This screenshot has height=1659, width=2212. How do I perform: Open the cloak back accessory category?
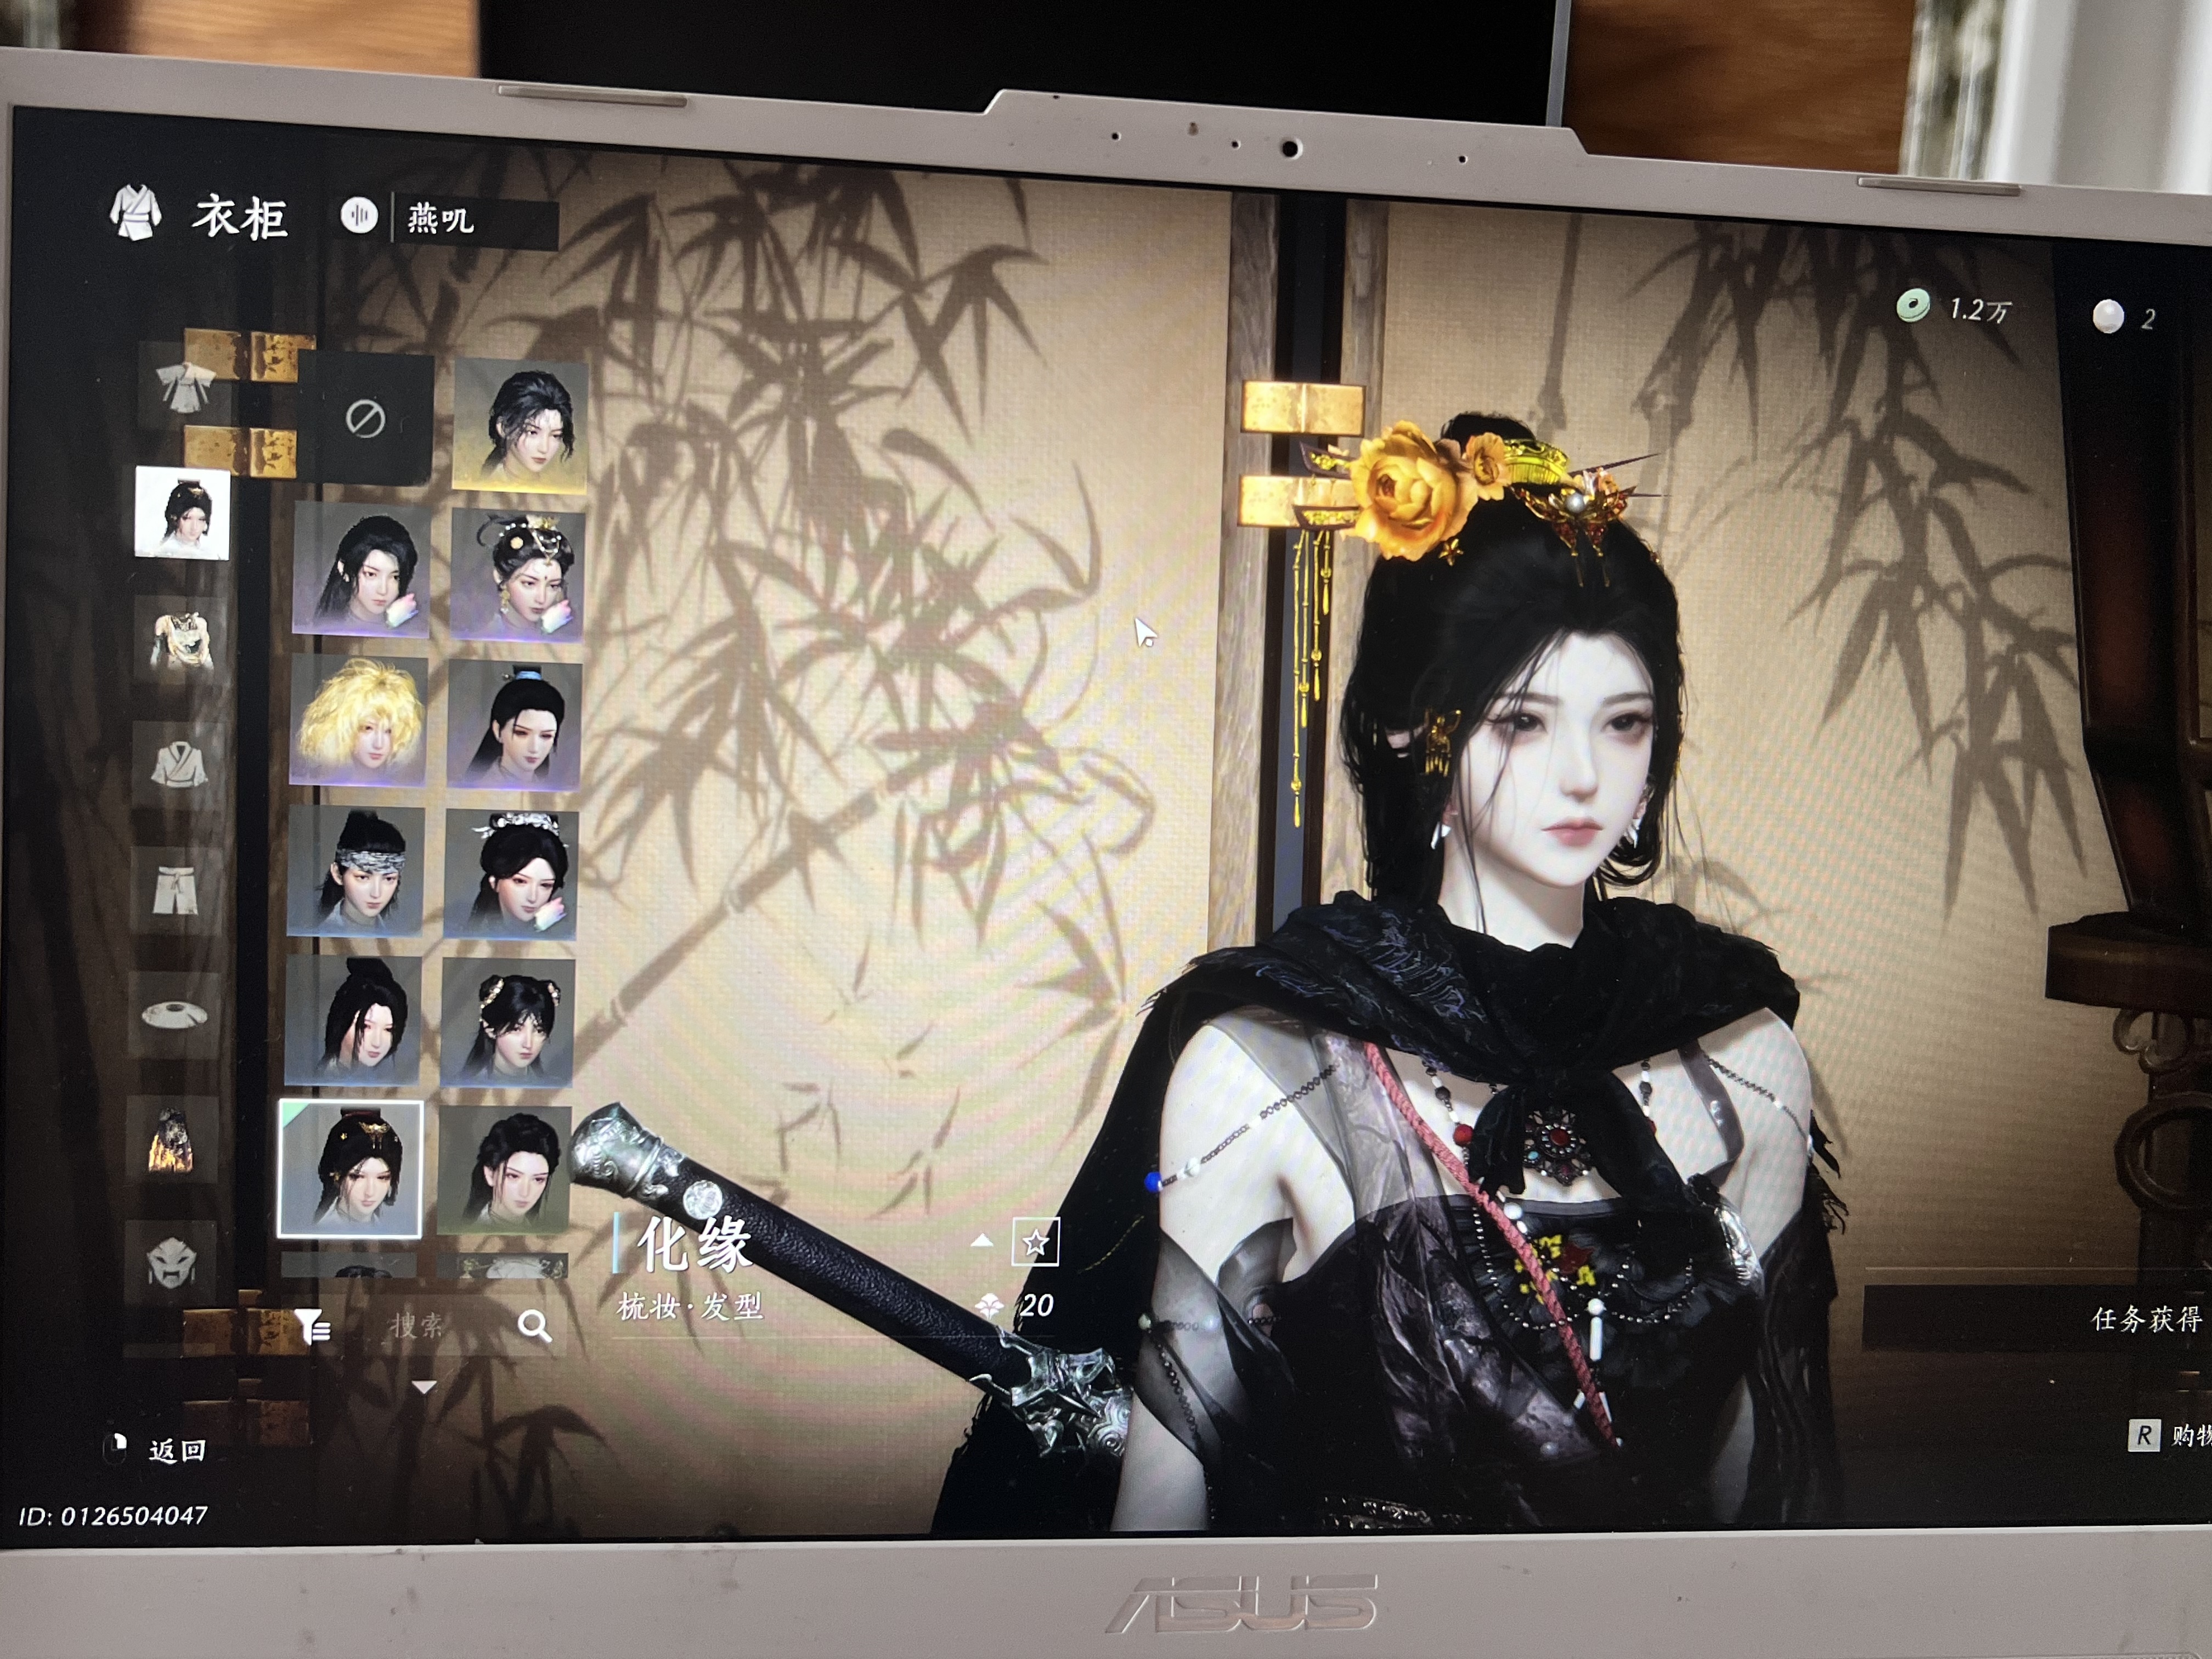pos(172,1140)
